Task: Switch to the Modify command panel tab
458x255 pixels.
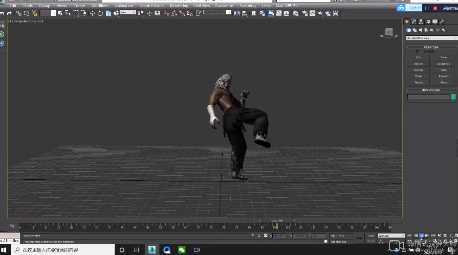Action: pyautogui.click(x=414, y=21)
